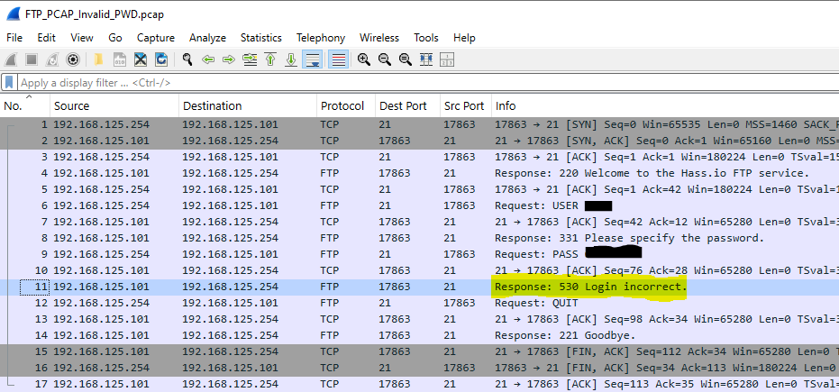
Task: Reload this capture file icon
Action: tap(161, 59)
